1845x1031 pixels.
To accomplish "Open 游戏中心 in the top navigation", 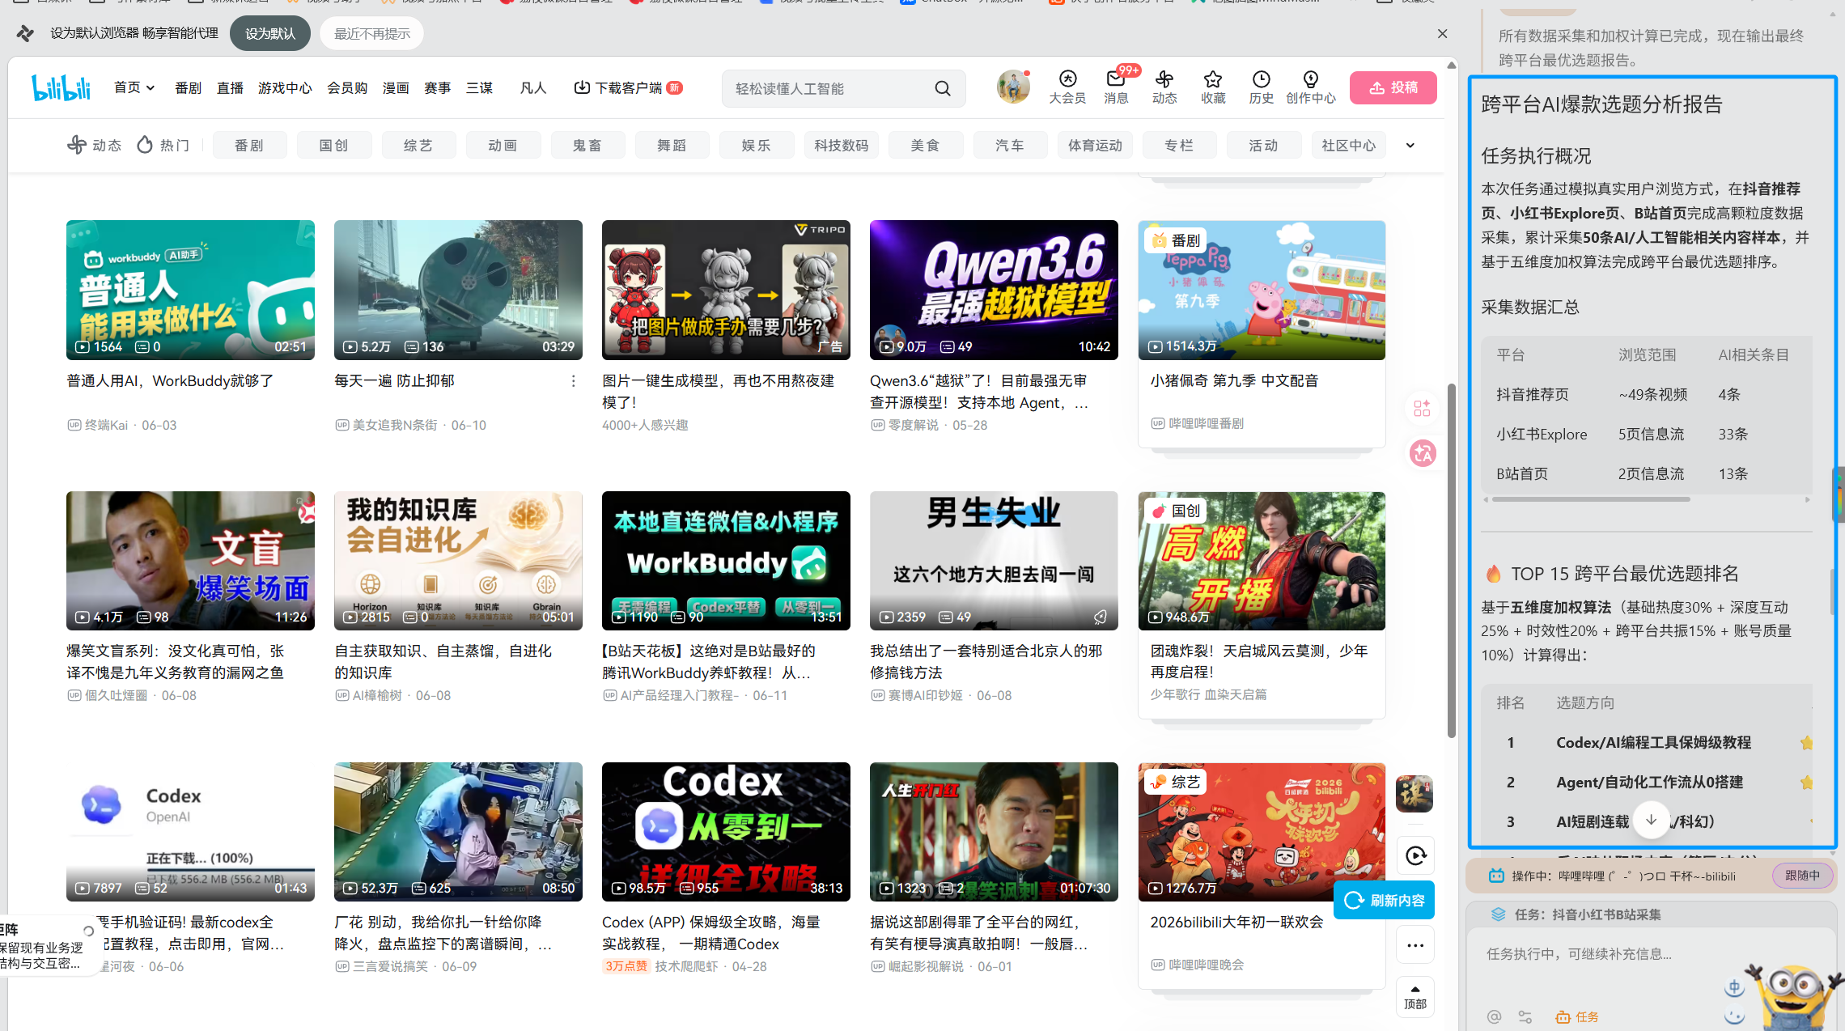I will [x=285, y=87].
